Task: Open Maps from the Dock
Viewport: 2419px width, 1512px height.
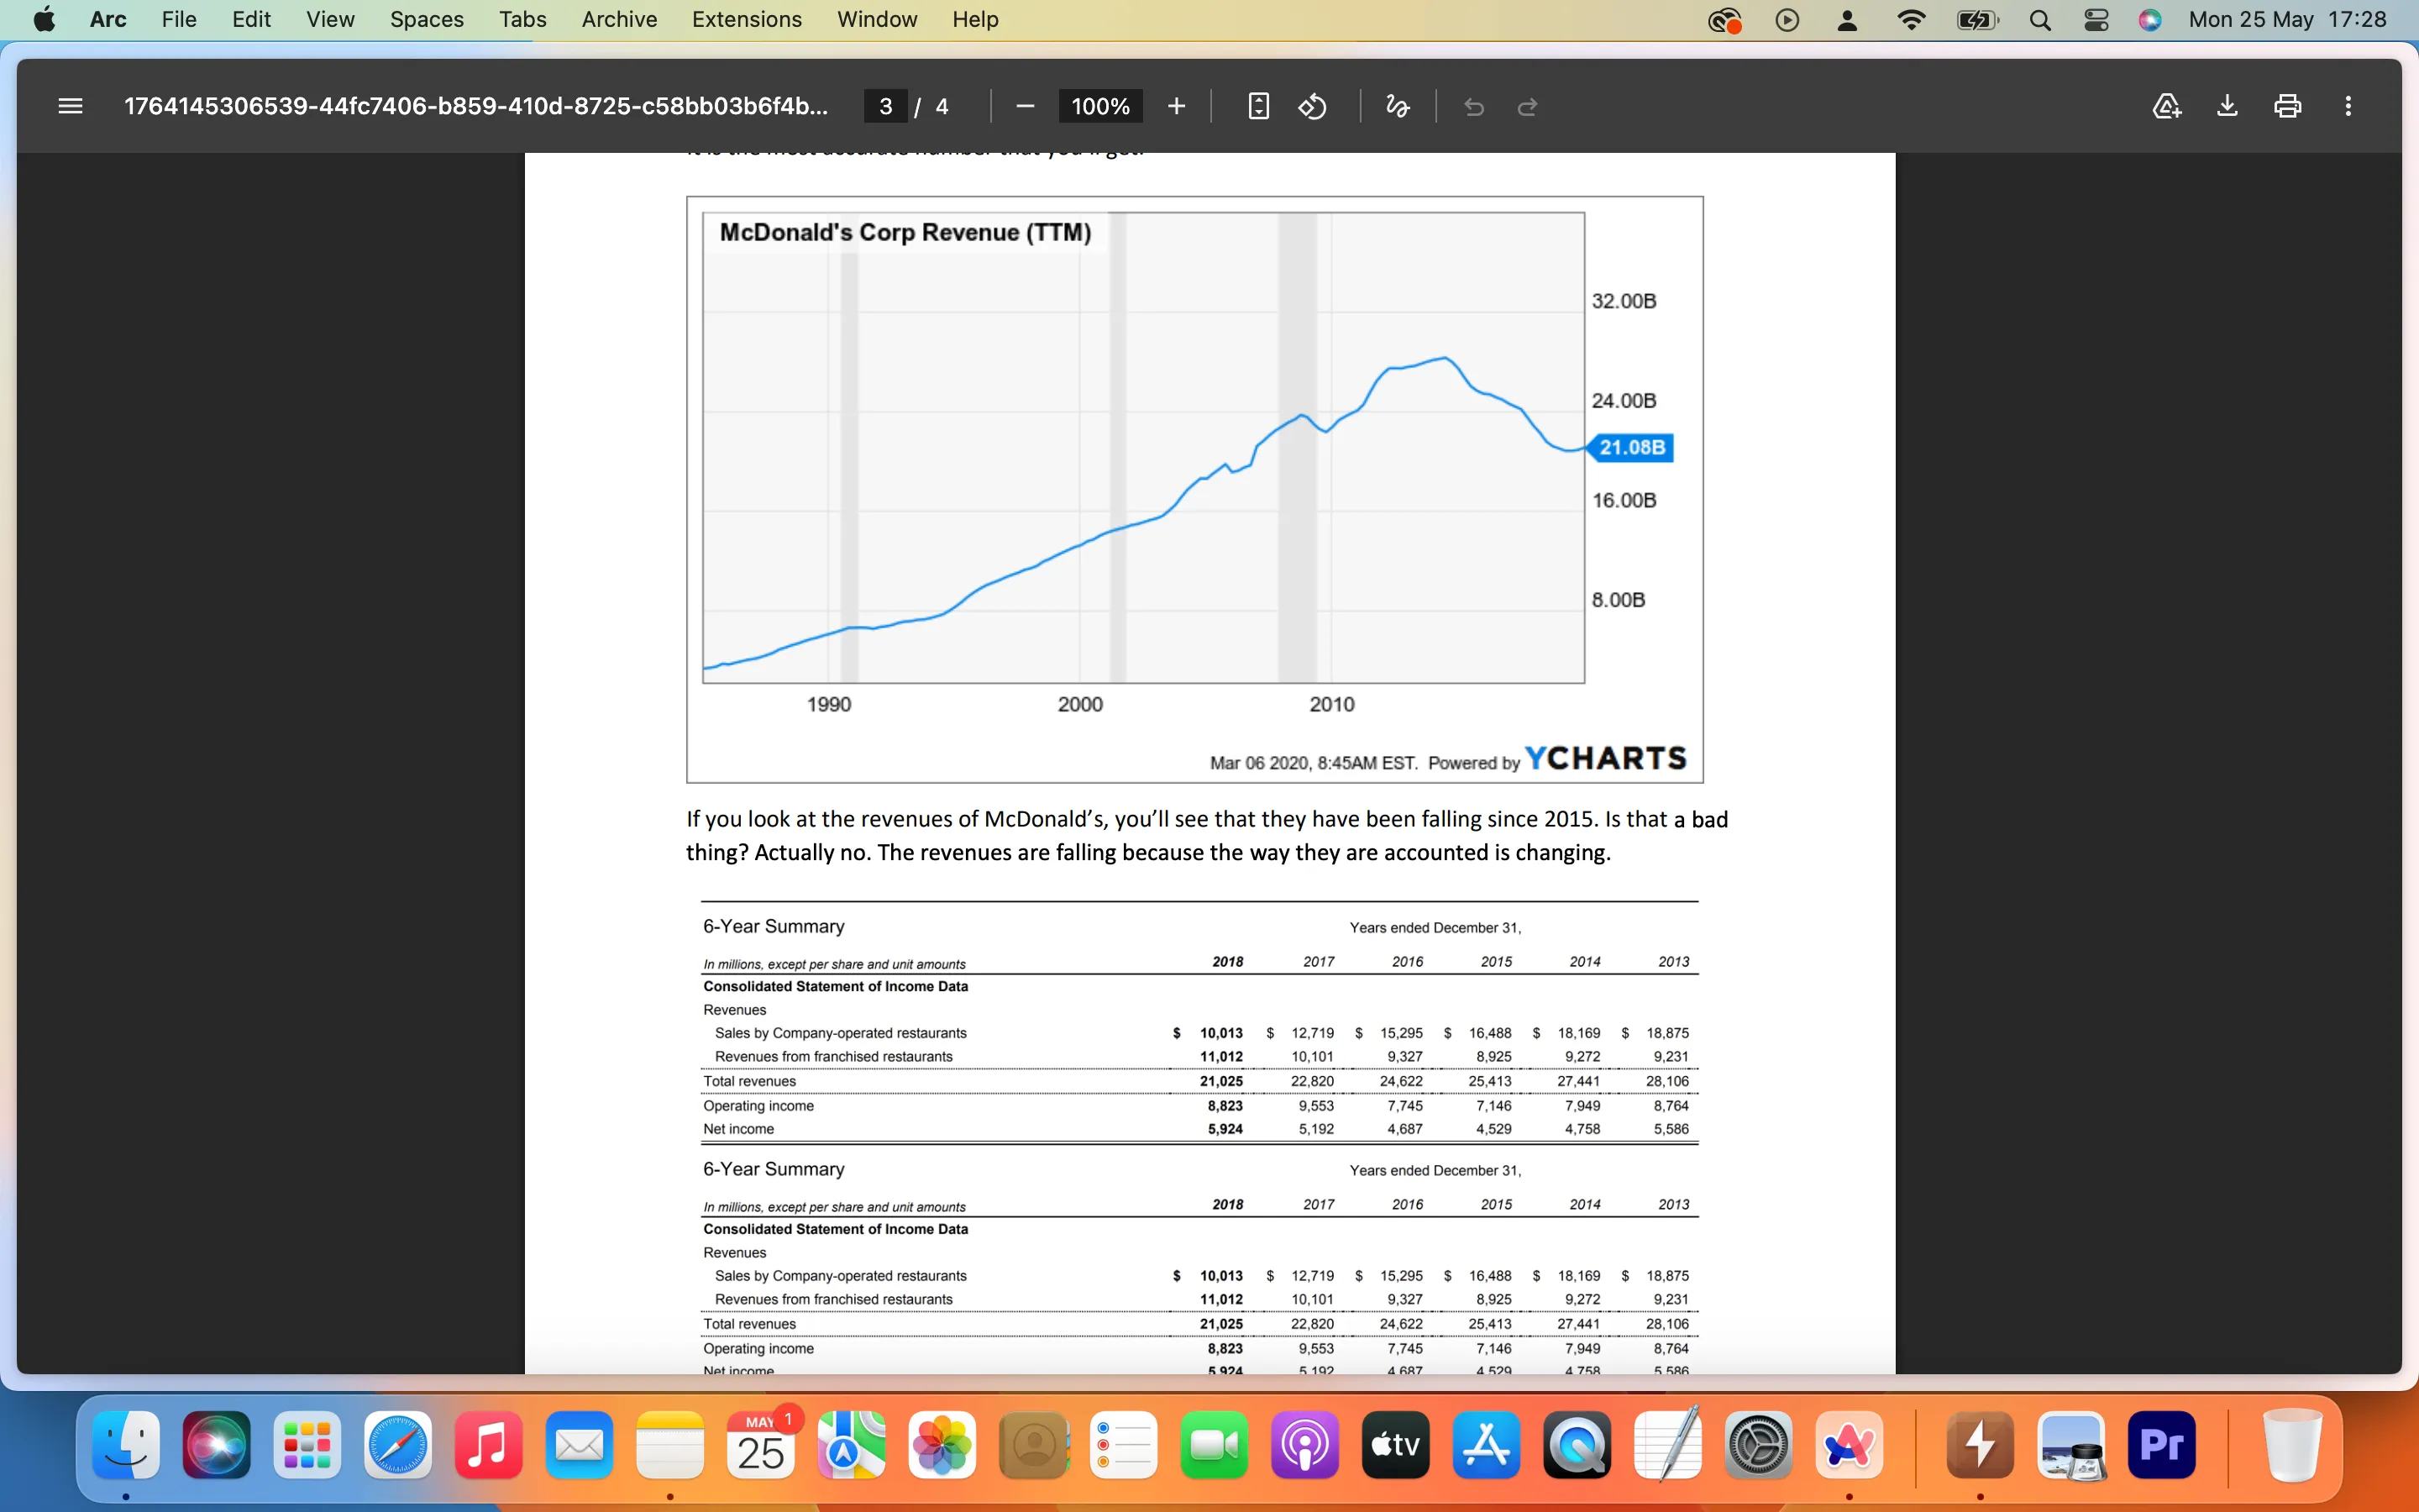Action: (852, 1445)
